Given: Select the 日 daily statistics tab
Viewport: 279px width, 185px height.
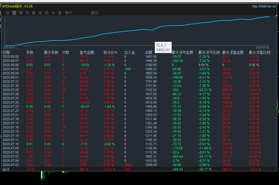Looking at the screenshot, I should pyautogui.click(x=14, y=13).
